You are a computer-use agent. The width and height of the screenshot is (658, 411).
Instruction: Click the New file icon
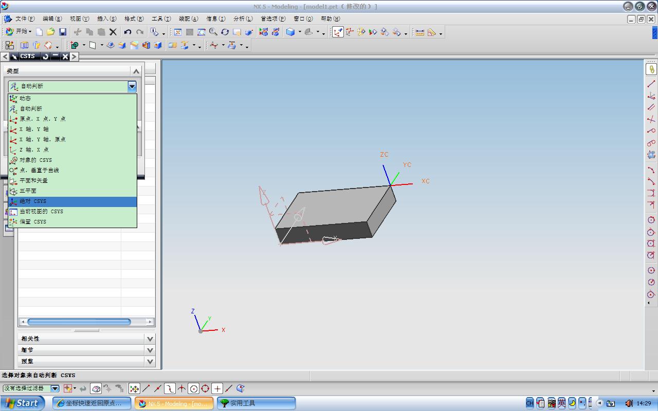pos(39,32)
